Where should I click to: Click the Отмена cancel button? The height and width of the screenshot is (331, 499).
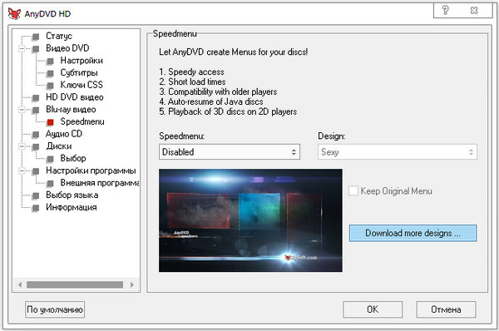coord(446,309)
